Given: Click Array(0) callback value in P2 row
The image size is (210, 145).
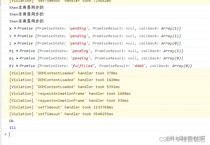Looking at the screenshot, I should pyautogui.click(x=172, y=58).
